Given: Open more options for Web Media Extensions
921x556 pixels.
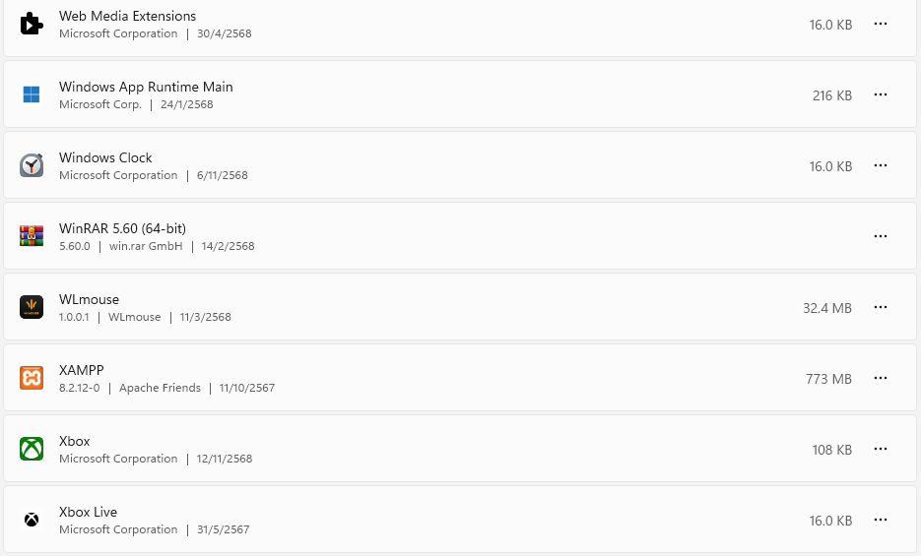Looking at the screenshot, I should click(x=881, y=24).
